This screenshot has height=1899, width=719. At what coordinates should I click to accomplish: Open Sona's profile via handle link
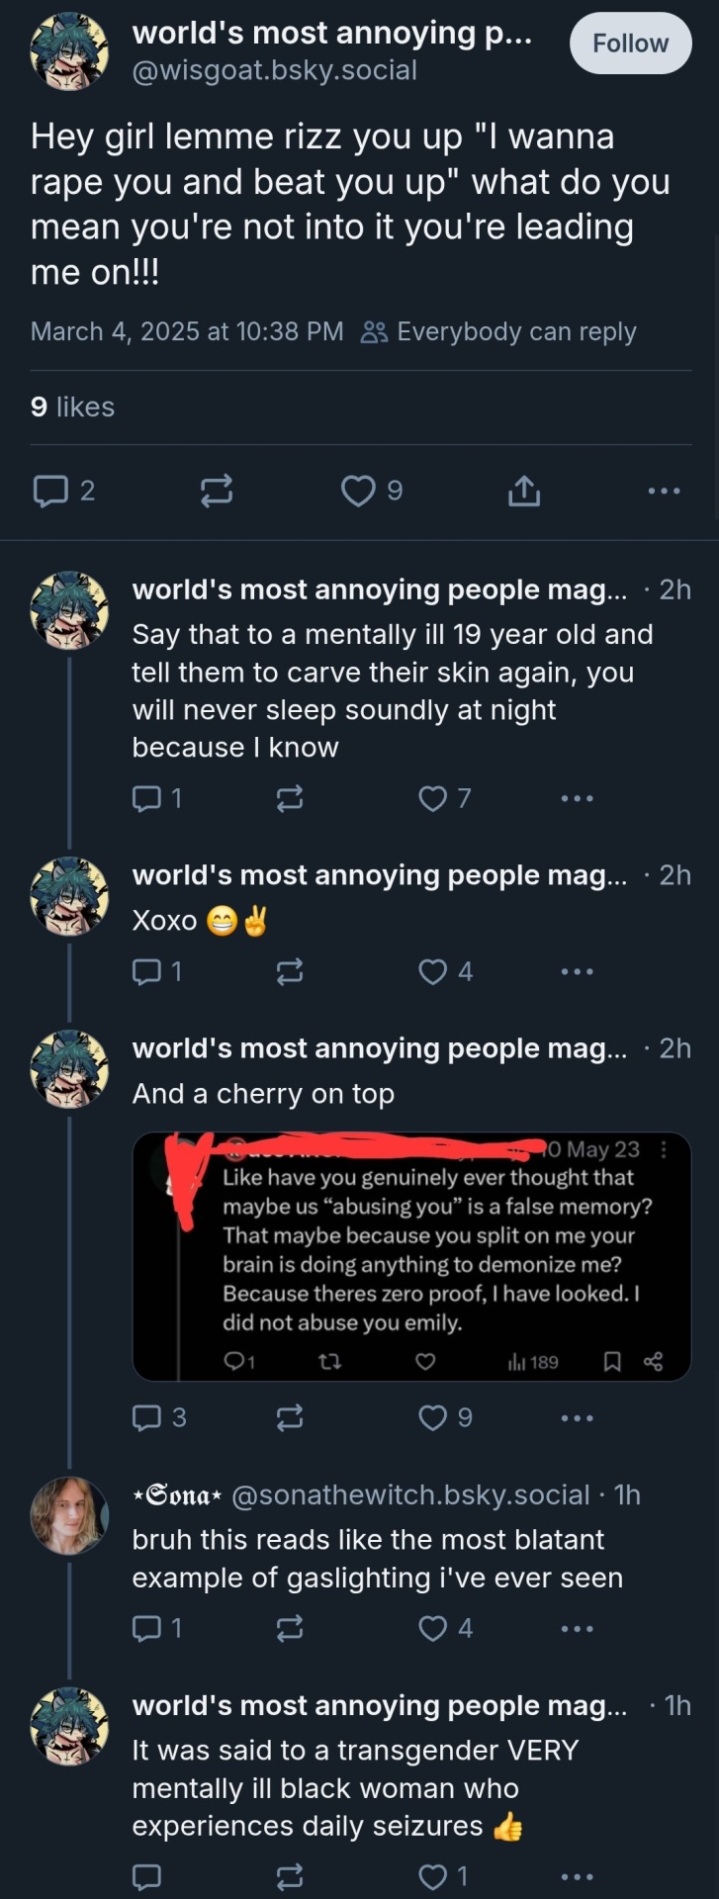tap(409, 1494)
